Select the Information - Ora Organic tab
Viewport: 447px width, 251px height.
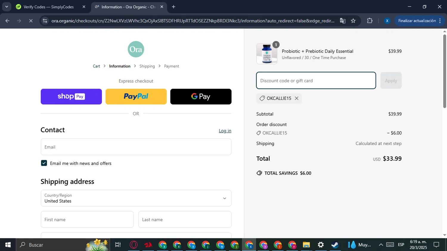click(129, 7)
